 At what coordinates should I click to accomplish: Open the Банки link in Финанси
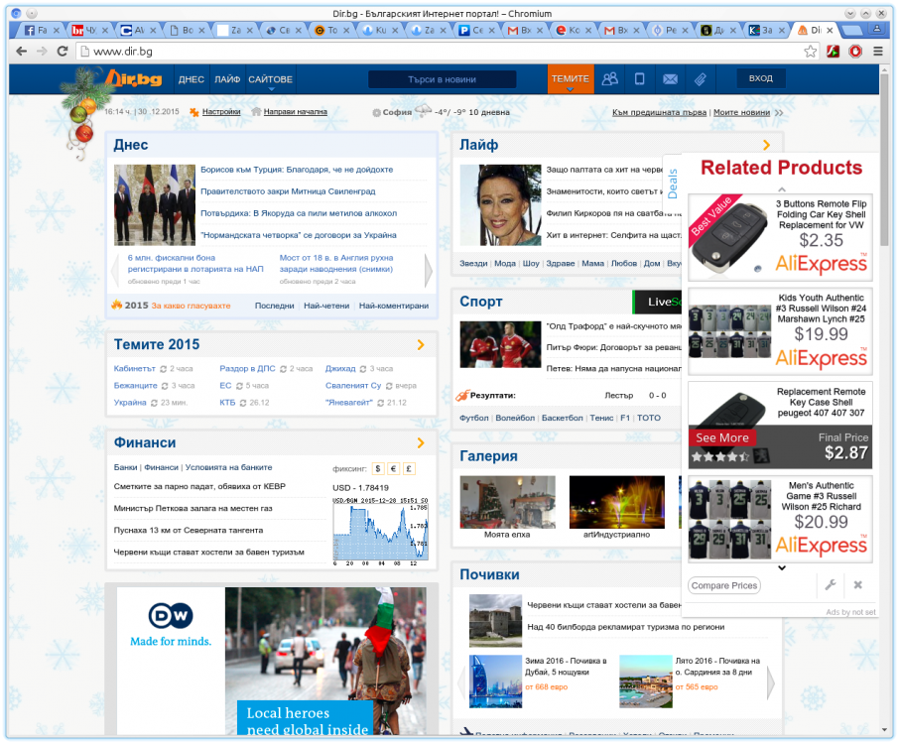126,467
